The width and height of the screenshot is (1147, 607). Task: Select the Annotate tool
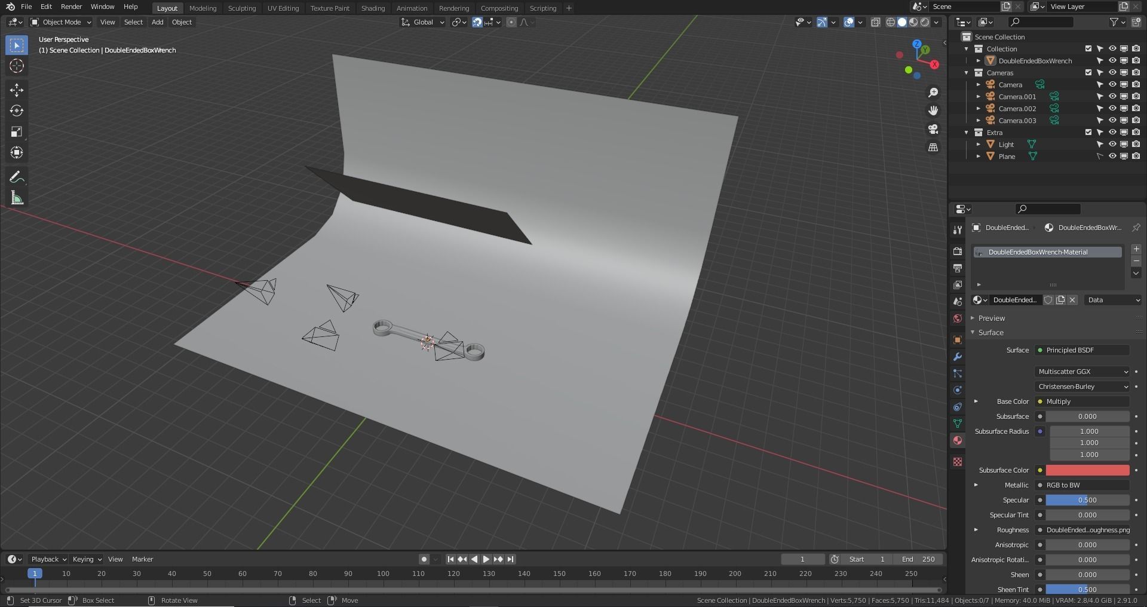coord(16,176)
